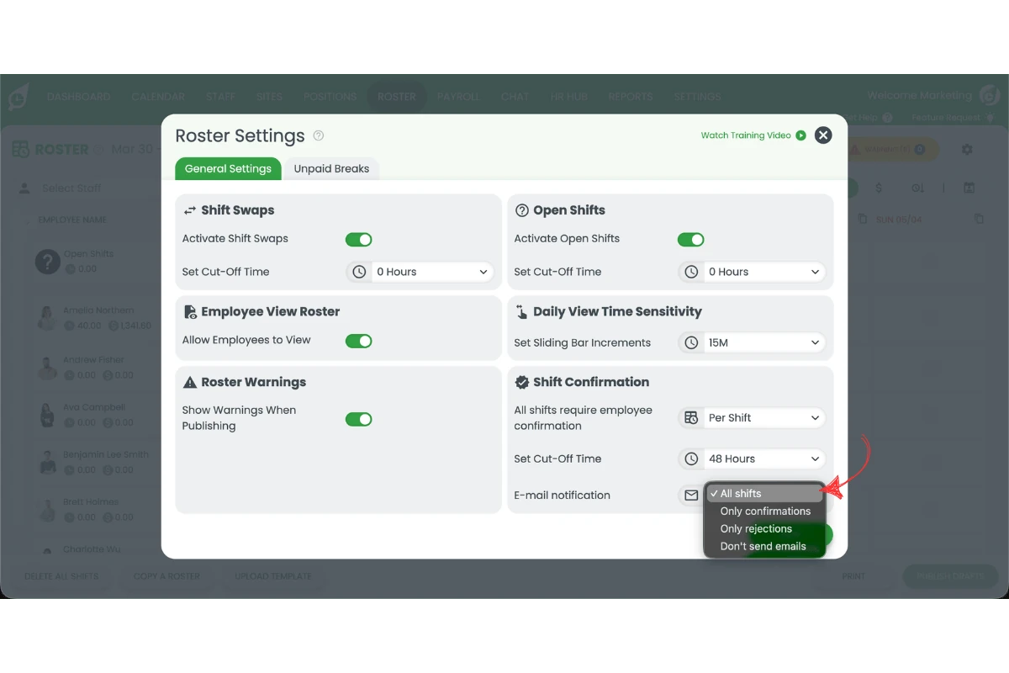Click clock icon beside 15M increments
Viewport: 1009px width, 673px height.
tap(691, 342)
